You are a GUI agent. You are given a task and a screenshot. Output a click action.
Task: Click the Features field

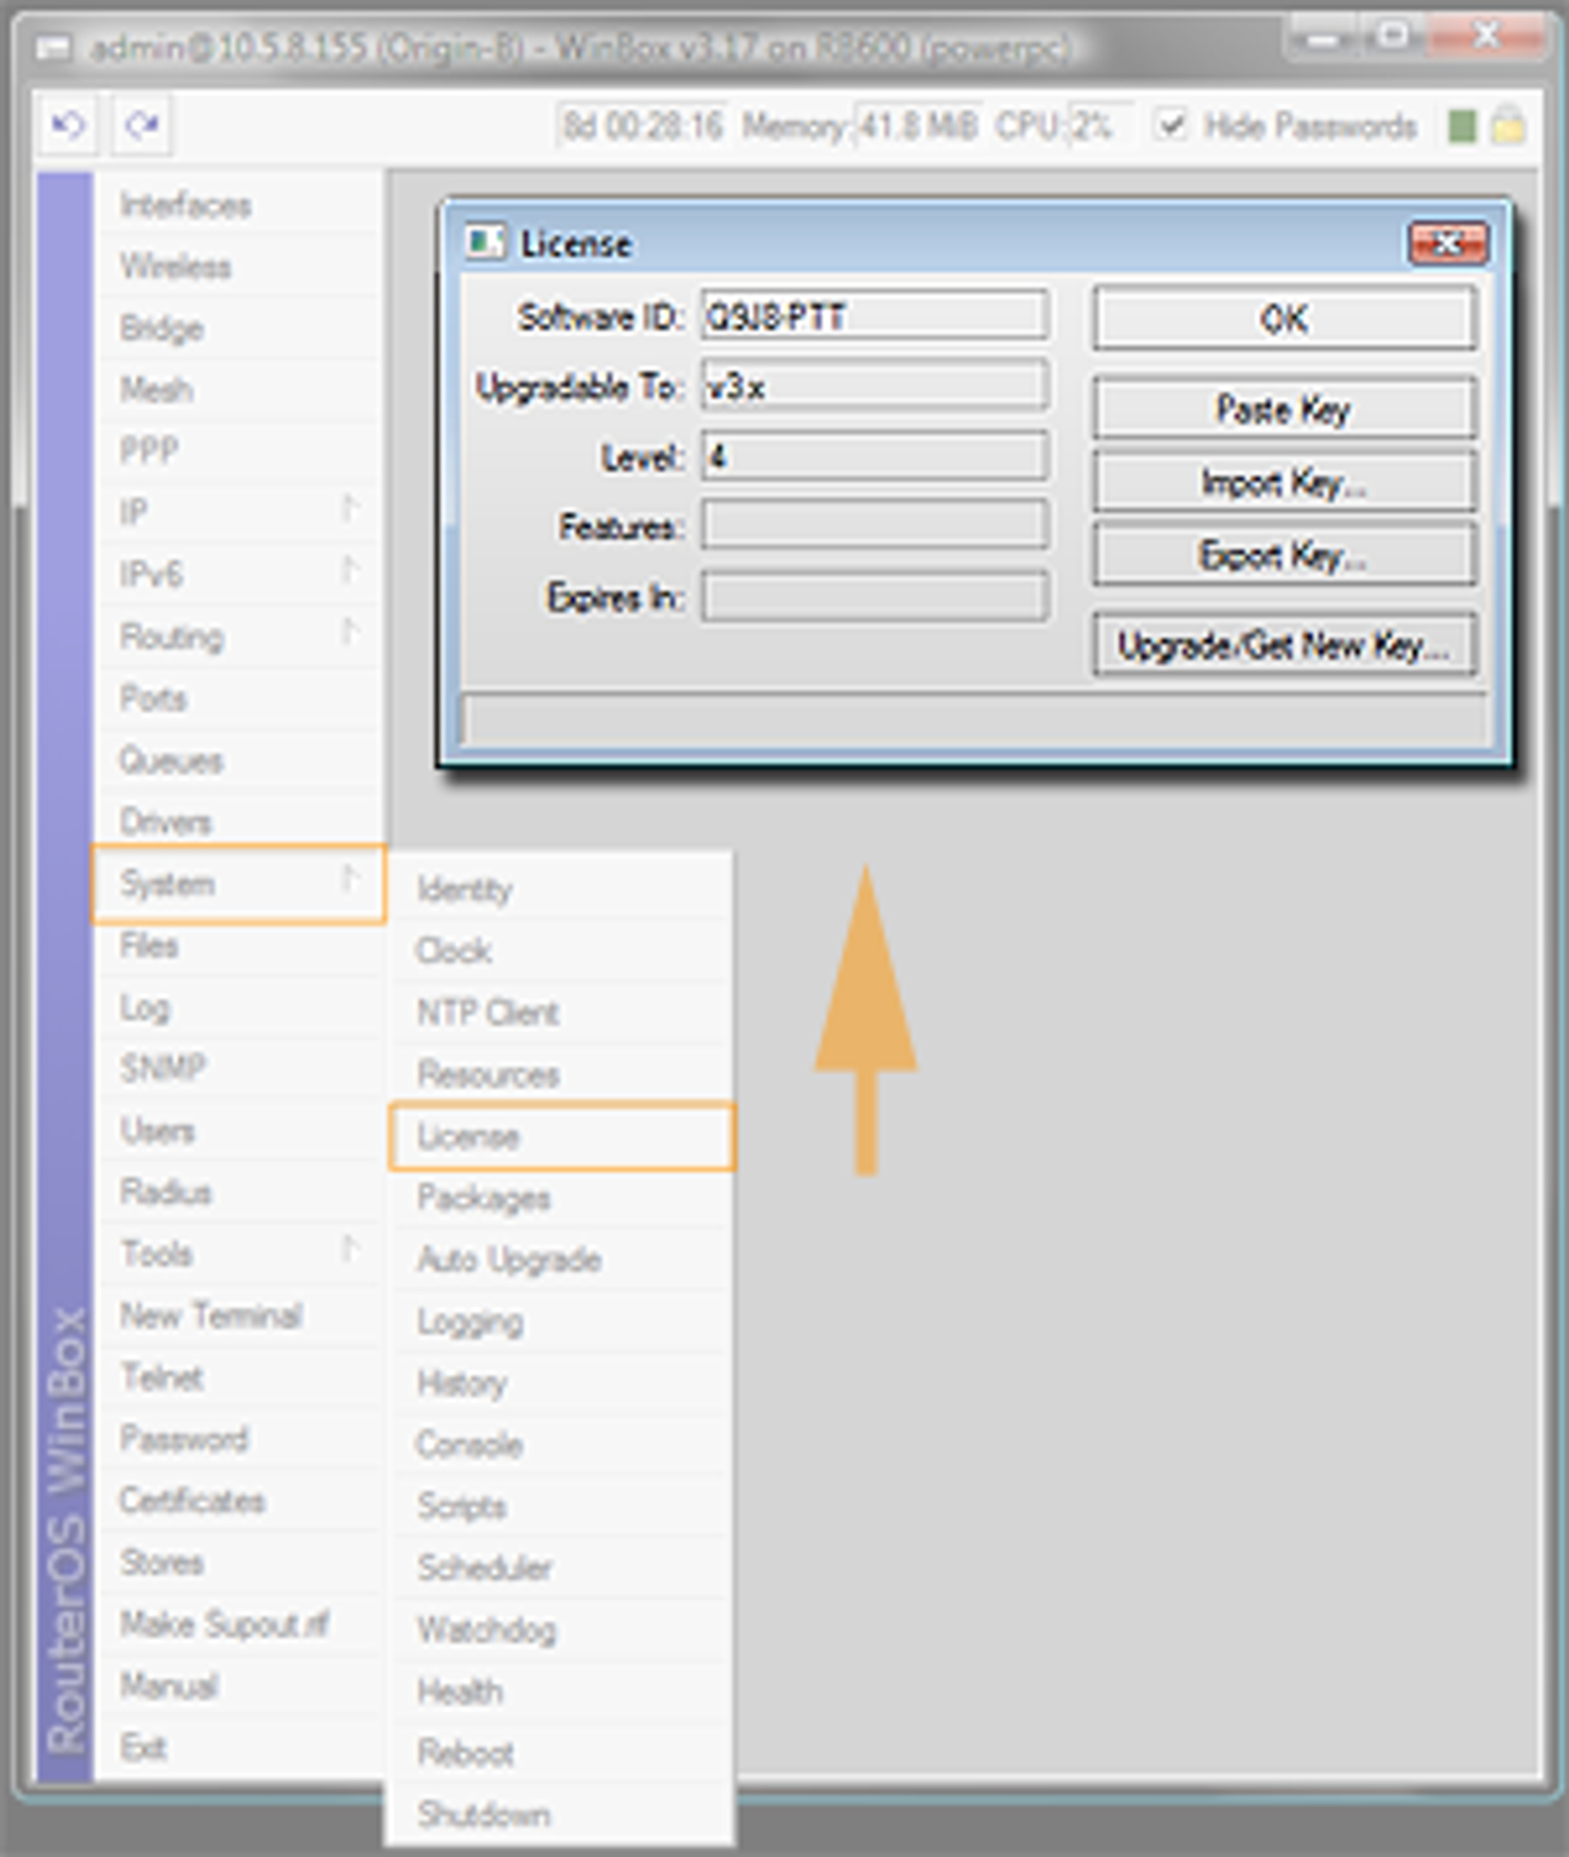[874, 524]
